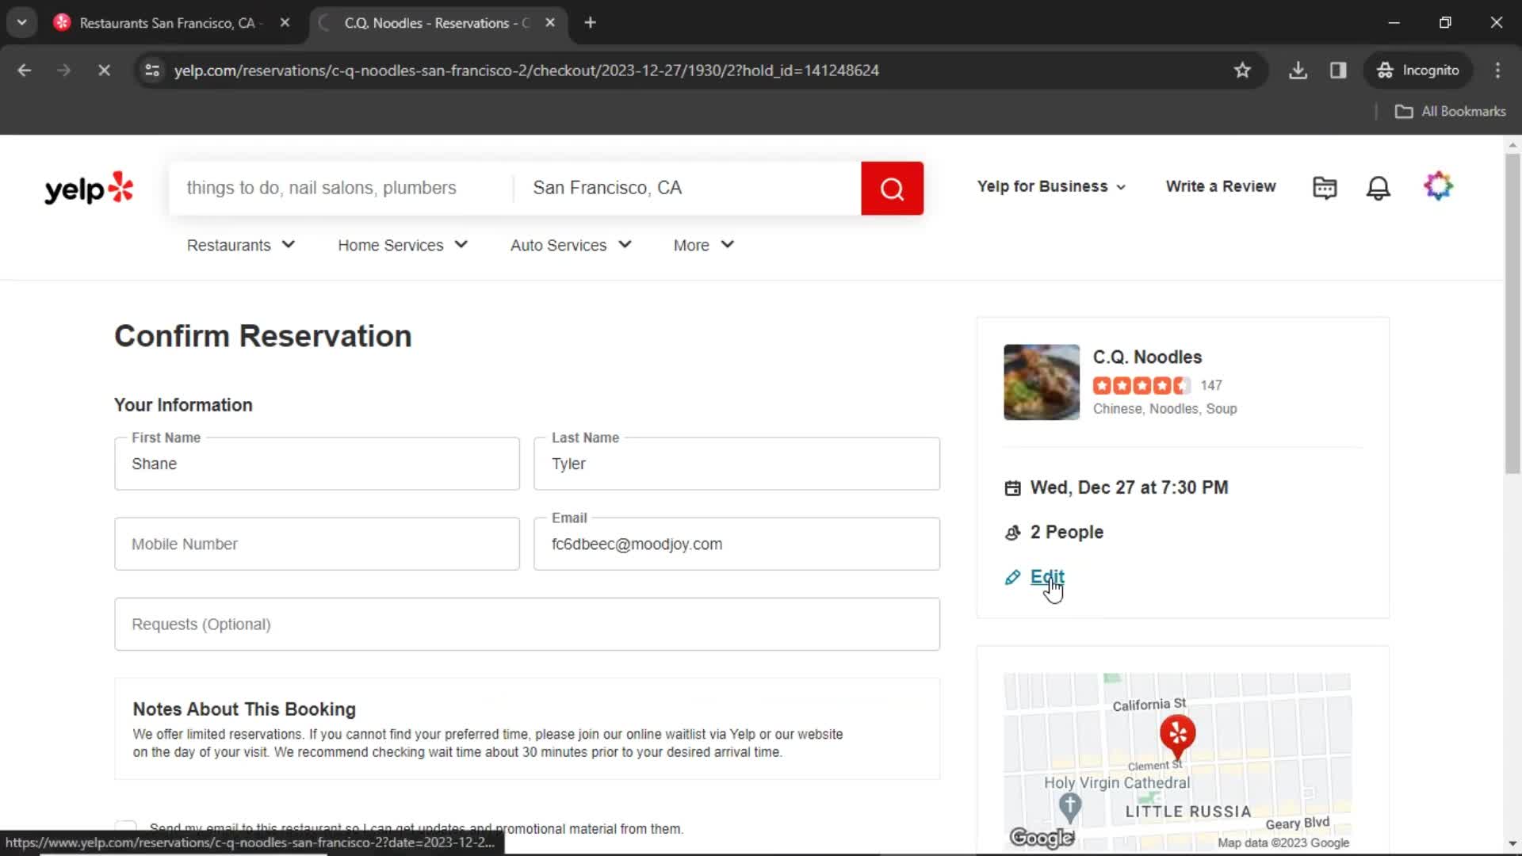Click 'Wed, Dec 27 at 7:30 PM' text
This screenshot has width=1522, height=856.
[1129, 488]
